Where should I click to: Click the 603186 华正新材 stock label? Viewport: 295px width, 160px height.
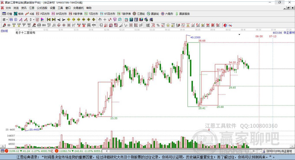(284, 33)
